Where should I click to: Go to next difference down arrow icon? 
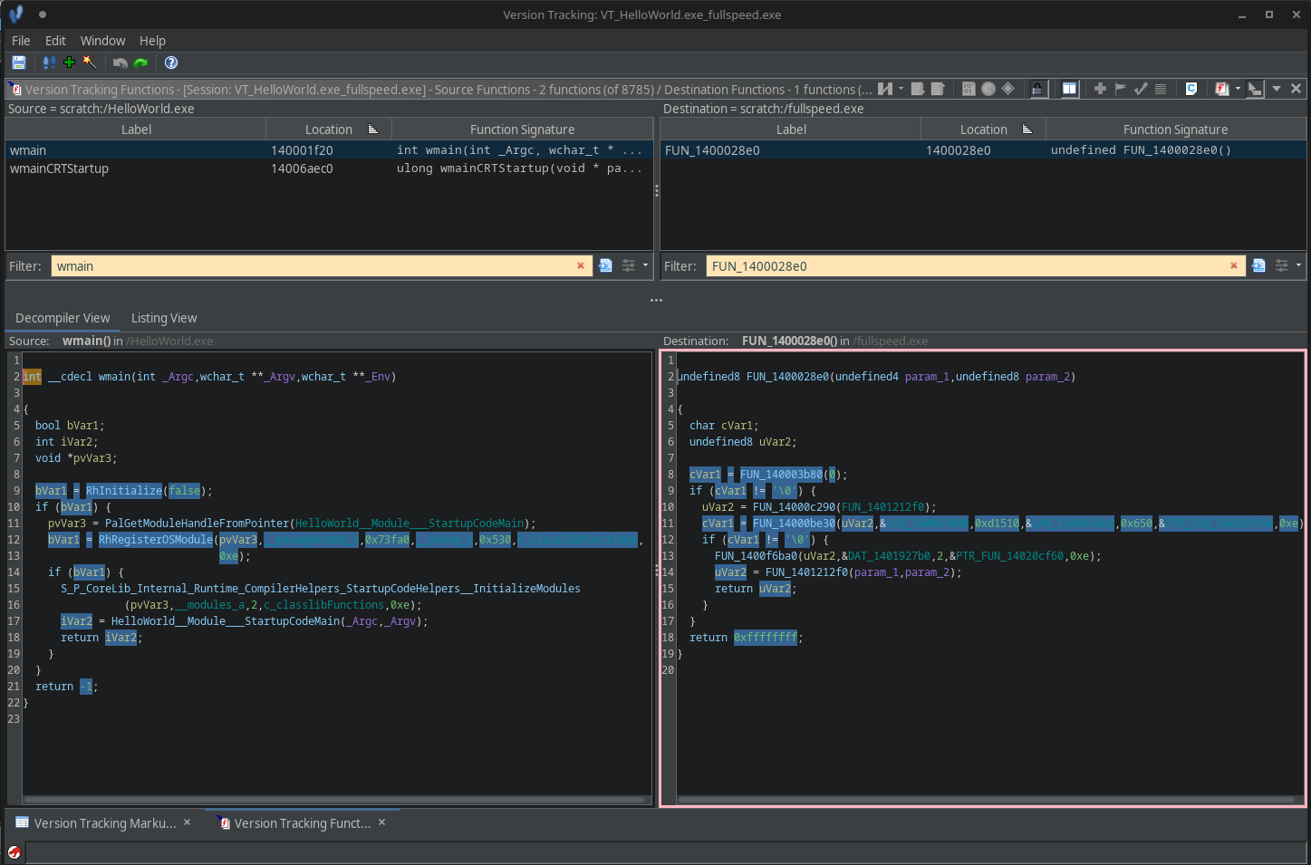[x=917, y=89]
